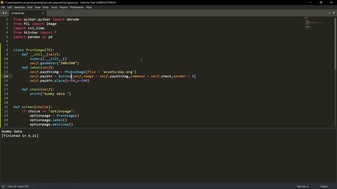Click the "optionpage" string on line 22
The height and width of the screenshot is (189, 337).
click(61, 111)
